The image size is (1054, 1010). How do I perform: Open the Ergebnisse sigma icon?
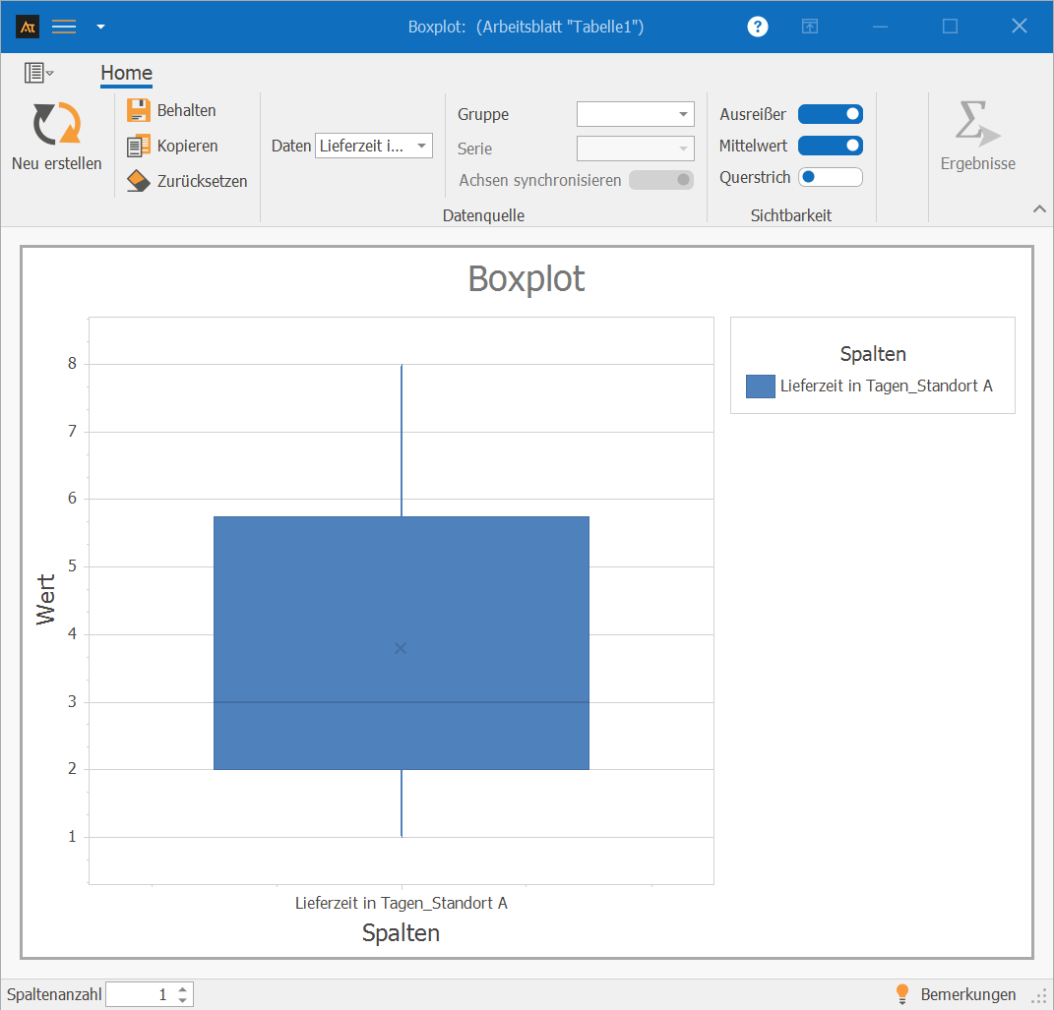coord(976,125)
